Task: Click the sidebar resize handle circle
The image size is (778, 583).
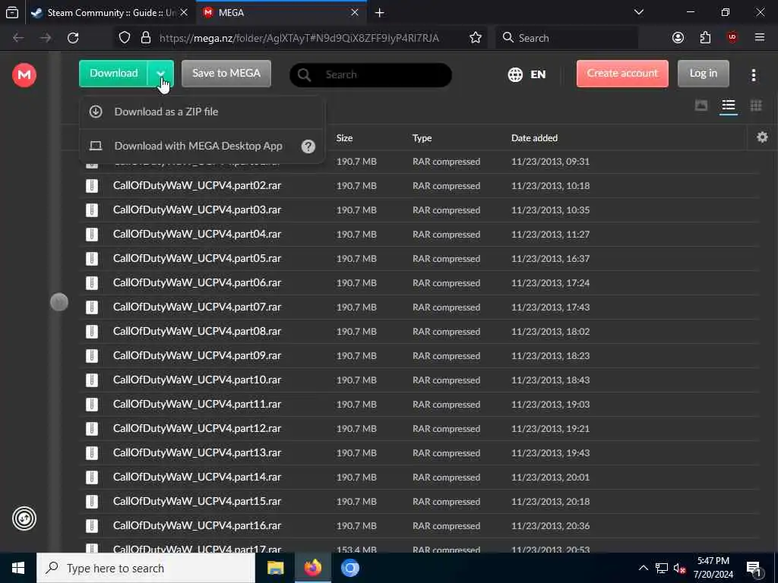Action: pos(59,302)
